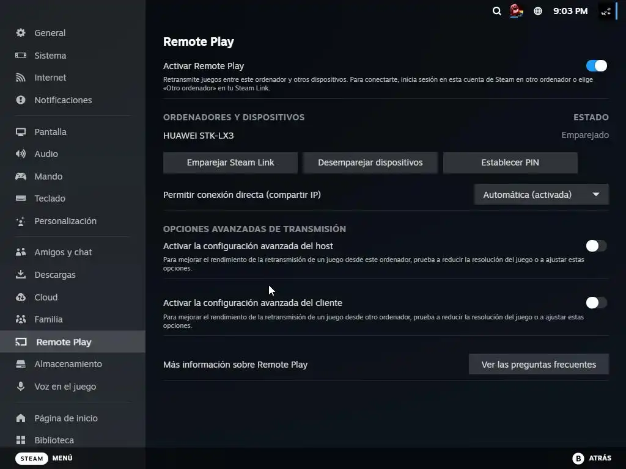This screenshot has height=469, width=626.
Task: Click the Notificaciones alert icon
Action: pyautogui.click(x=21, y=100)
